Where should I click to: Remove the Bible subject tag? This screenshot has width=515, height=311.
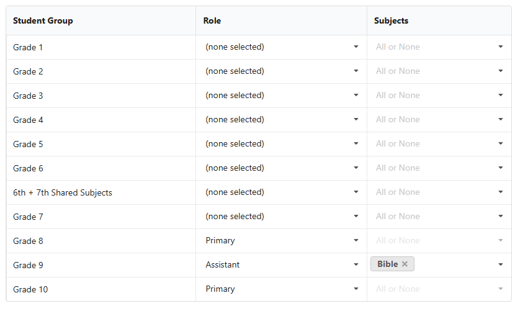click(405, 264)
